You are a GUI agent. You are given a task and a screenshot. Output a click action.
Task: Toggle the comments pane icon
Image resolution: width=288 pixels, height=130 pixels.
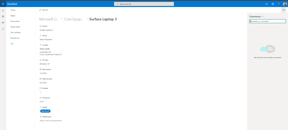[283, 10]
